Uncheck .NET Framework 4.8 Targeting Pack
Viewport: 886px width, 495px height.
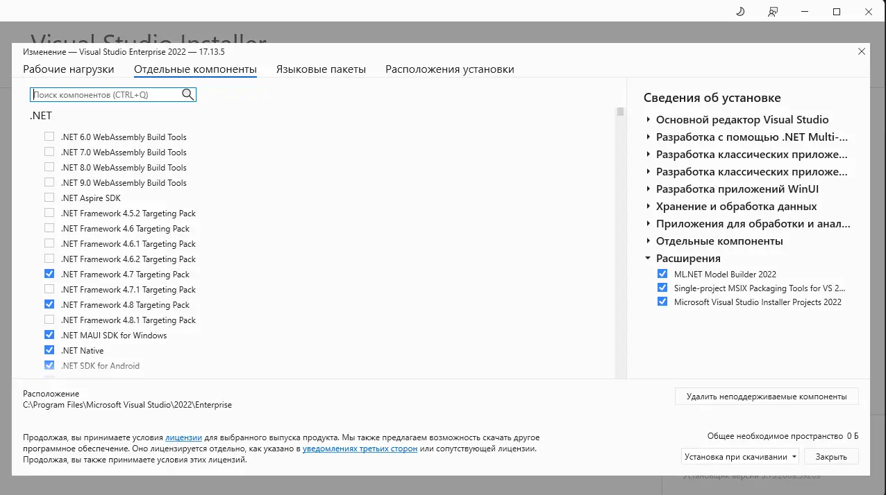click(49, 304)
